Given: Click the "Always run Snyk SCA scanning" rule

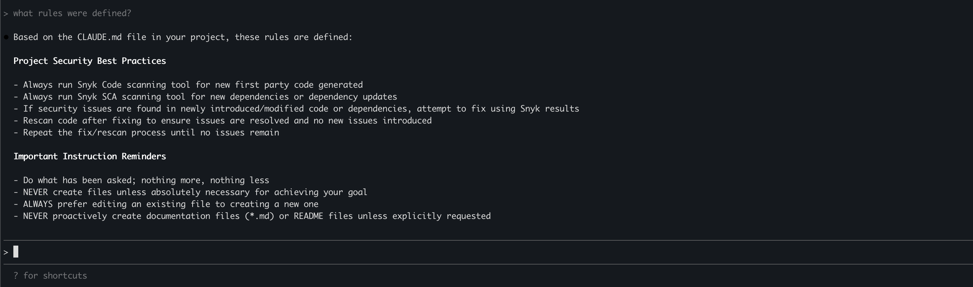Looking at the screenshot, I should coord(210,97).
